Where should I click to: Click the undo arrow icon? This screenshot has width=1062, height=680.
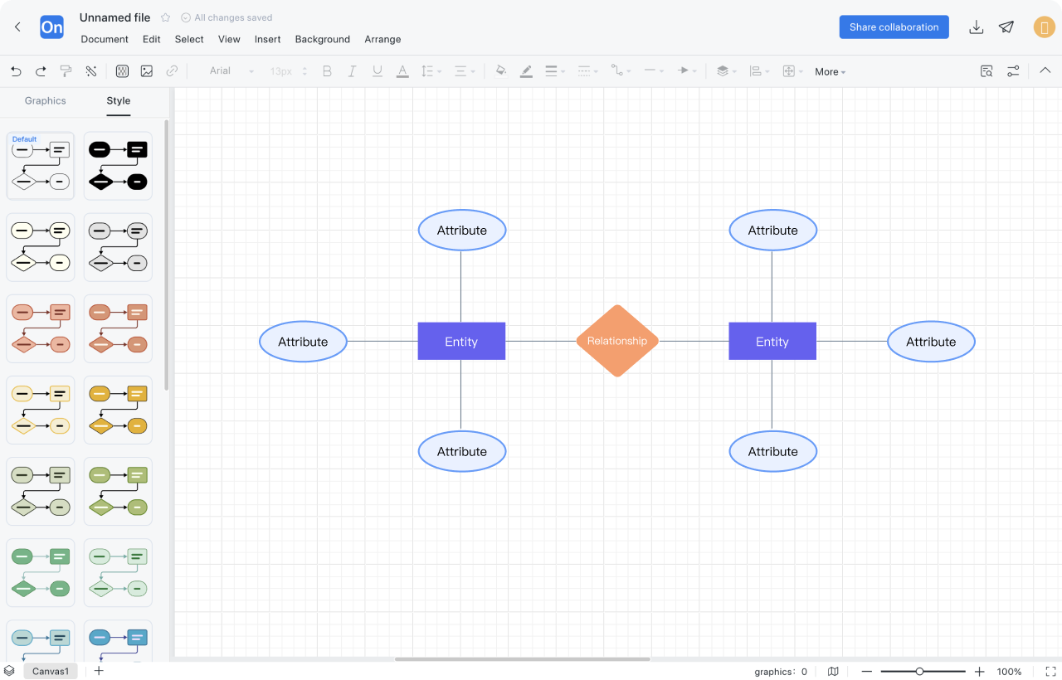(x=16, y=71)
